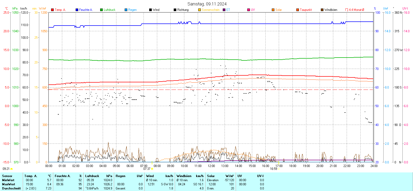Image resolution: width=413 pixels, height=191 pixels.
Task: Click the sun icon beside 09:21
Action: (x=11, y=169)
